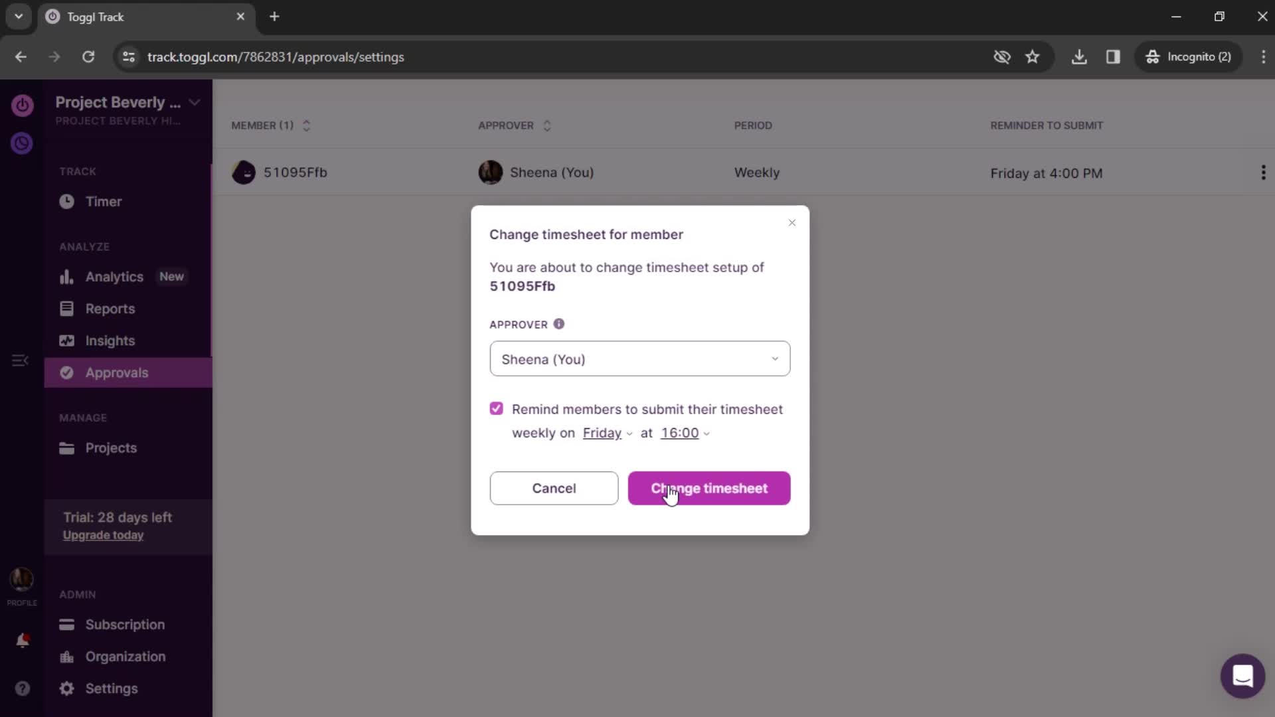Open Organization settings icon

[66, 657]
